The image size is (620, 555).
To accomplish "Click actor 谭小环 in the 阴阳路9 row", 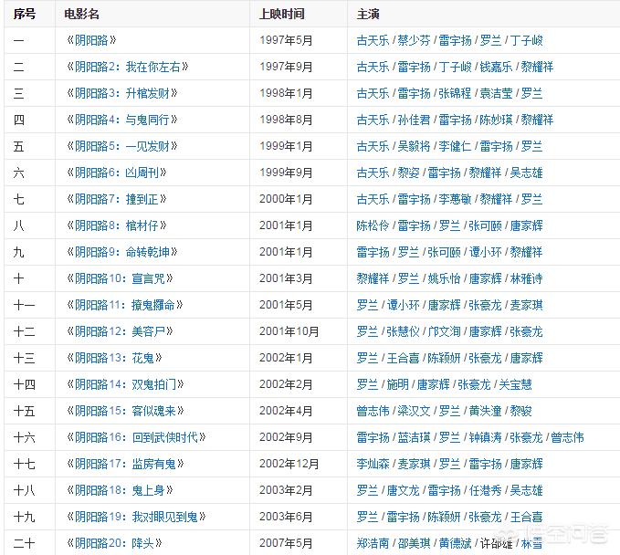I will point(485,252).
